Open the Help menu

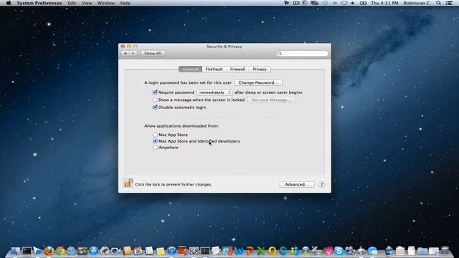coord(125,3)
